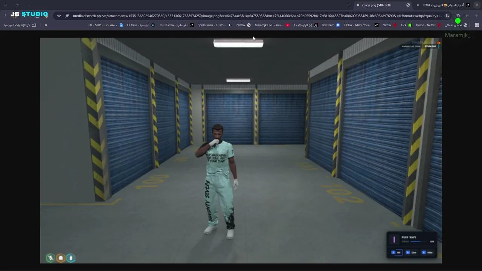Open the TikTok - Make Your... bookmark
Image resolution: width=482 pixels, height=271 pixels.
pyautogui.click(x=361, y=25)
